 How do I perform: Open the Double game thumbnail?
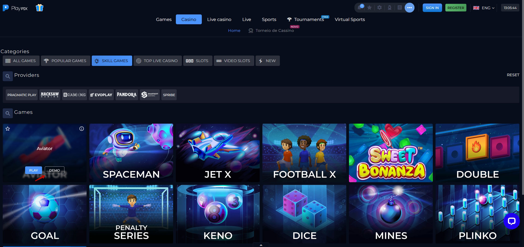[x=477, y=153]
